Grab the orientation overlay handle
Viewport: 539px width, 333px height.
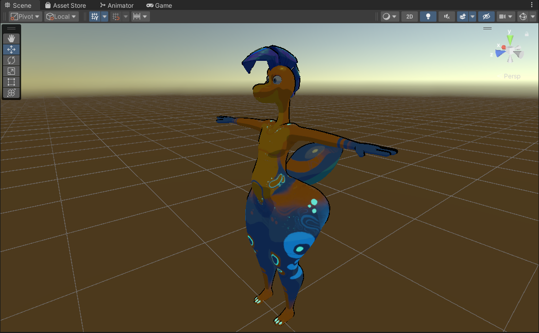pos(487,28)
